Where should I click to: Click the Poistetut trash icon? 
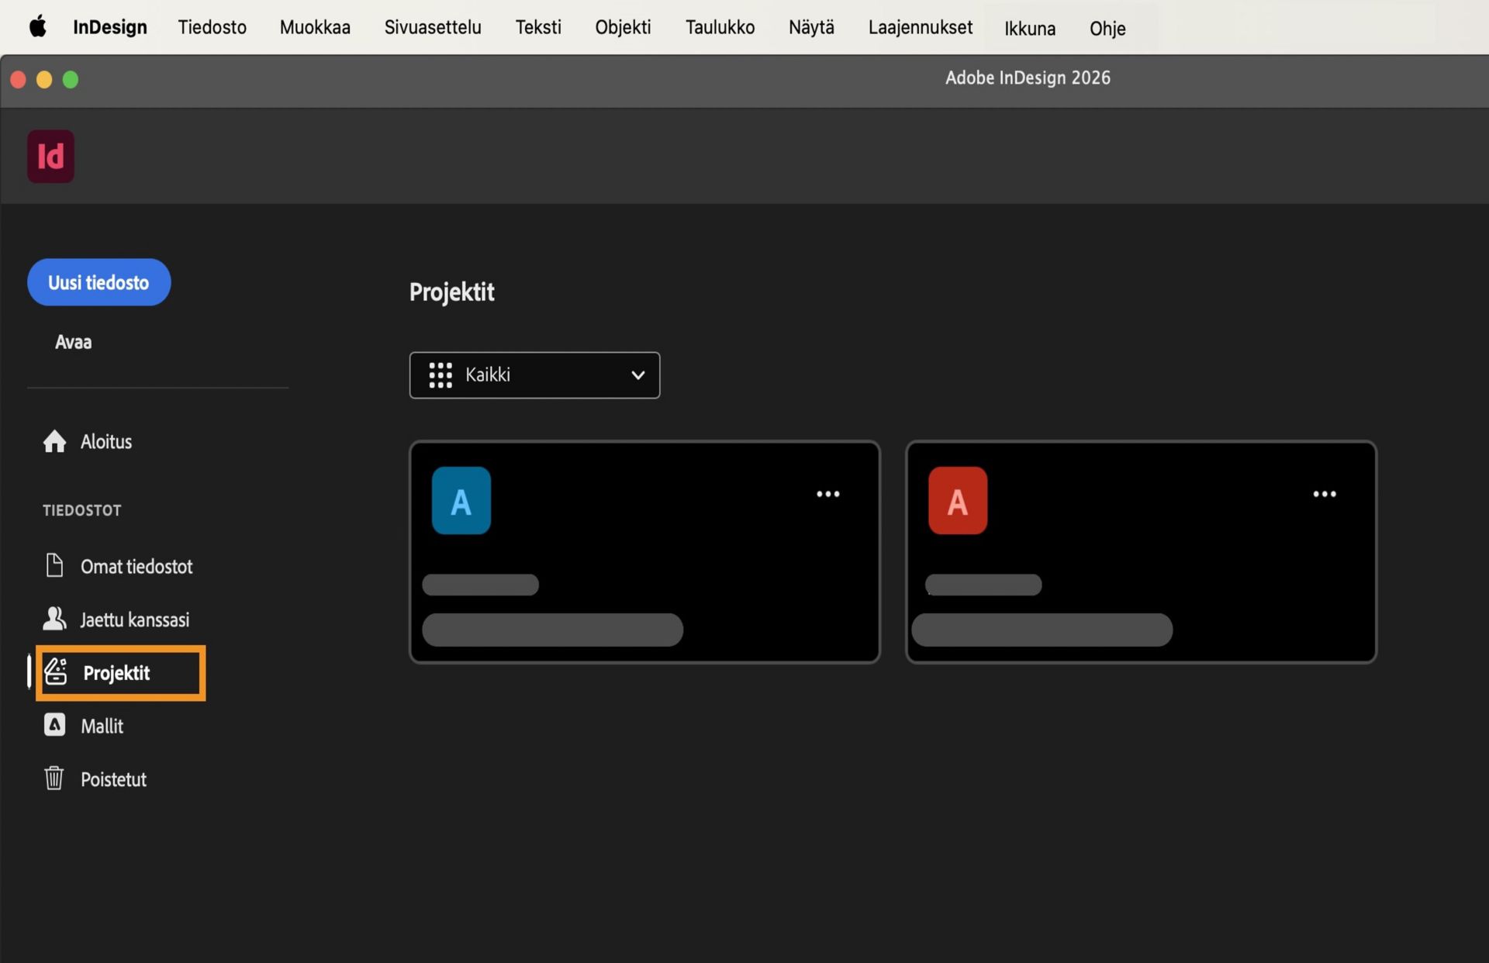point(54,778)
